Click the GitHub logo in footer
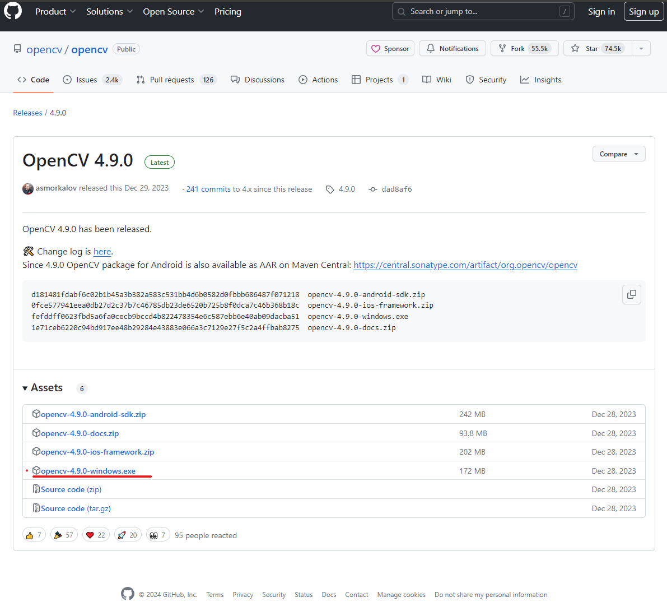Image resolution: width=667 pixels, height=611 pixels. tap(128, 594)
